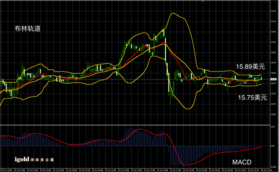This screenshot has width=279, height=172.
Task: Click the lowest dip of lower Bollinger band
Action: point(188,109)
